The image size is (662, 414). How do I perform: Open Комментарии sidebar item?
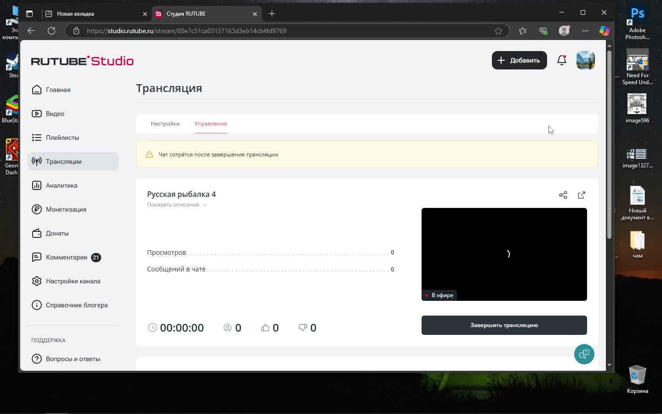point(73,257)
